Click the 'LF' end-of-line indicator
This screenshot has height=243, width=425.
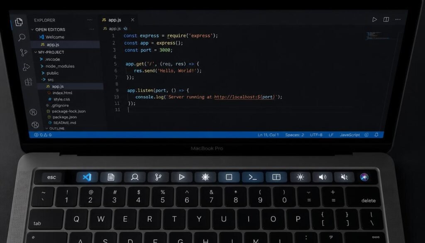[331, 135]
